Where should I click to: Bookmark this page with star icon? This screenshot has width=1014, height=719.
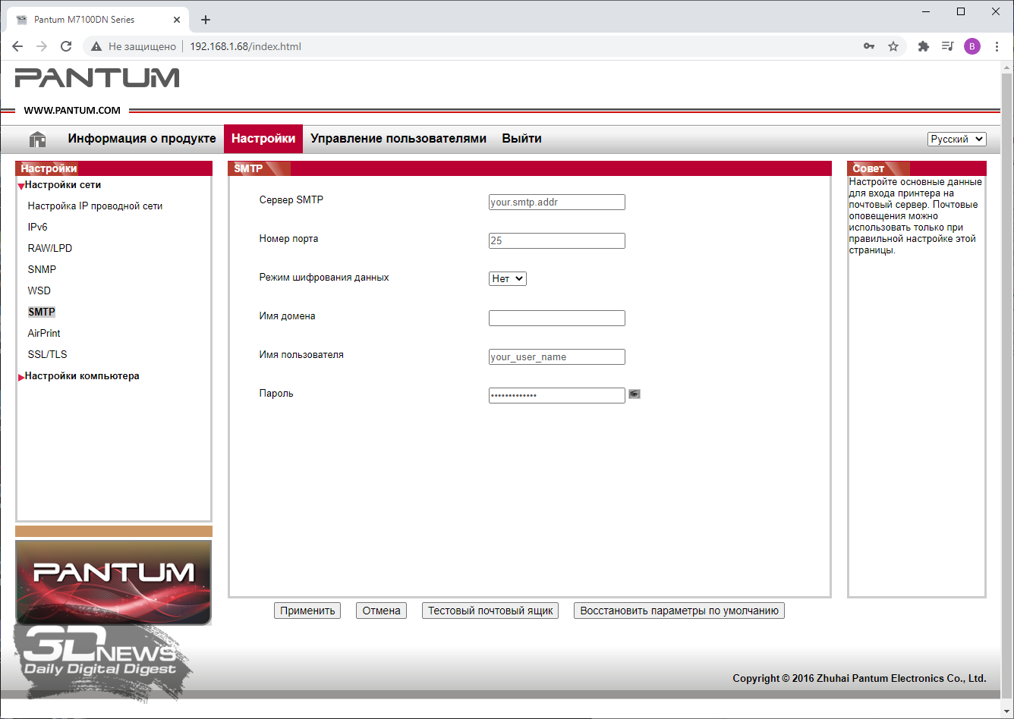(x=893, y=46)
